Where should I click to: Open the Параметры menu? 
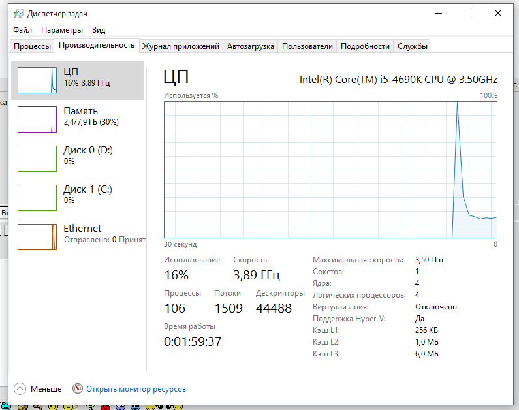[62, 30]
